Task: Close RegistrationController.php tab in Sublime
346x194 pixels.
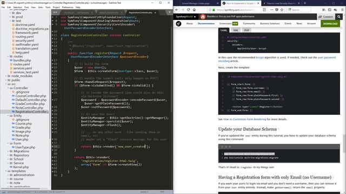Action: (155, 12)
